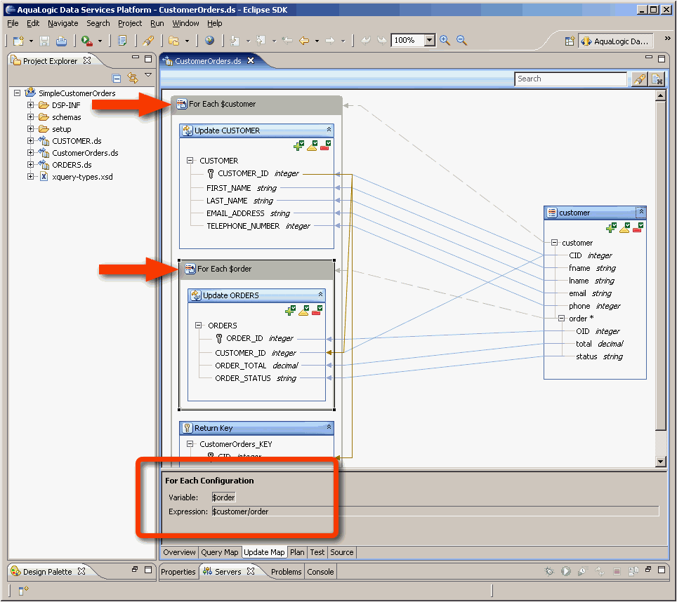Collapse the CUSTOMER tree in Update CUSTOMER
This screenshot has width=677, height=602.
pos(190,161)
